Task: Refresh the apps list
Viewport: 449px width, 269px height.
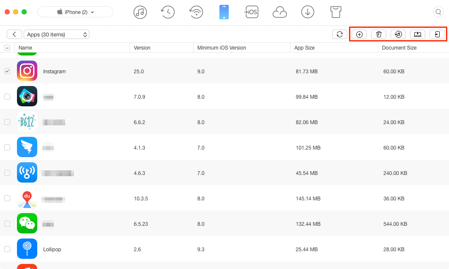Action: tap(340, 34)
